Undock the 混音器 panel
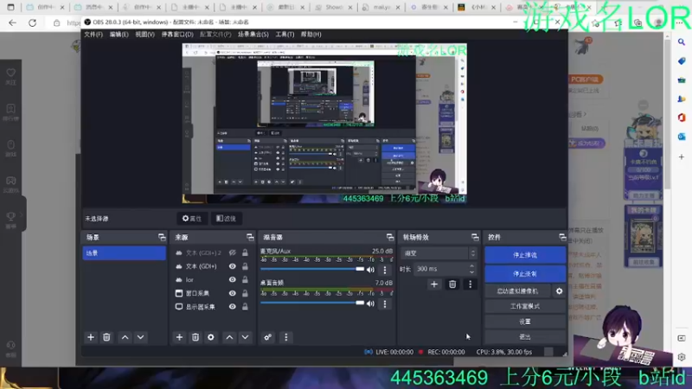The image size is (692, 389). [x=390, y=237]
